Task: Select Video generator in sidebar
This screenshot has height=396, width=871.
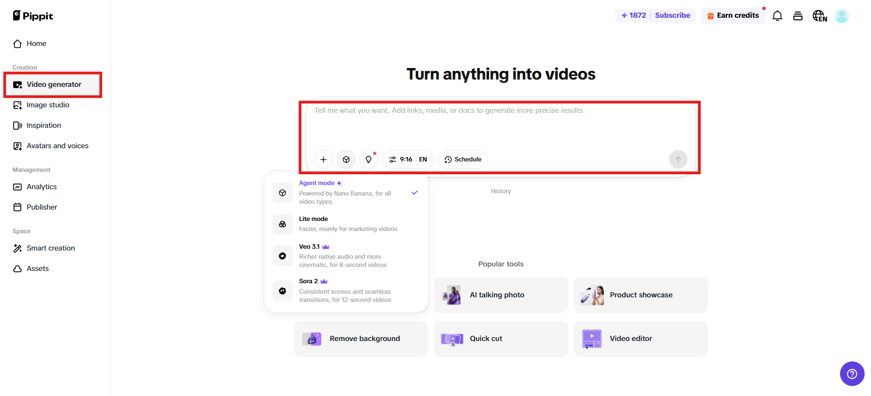Action: click(x=55, y=85)
